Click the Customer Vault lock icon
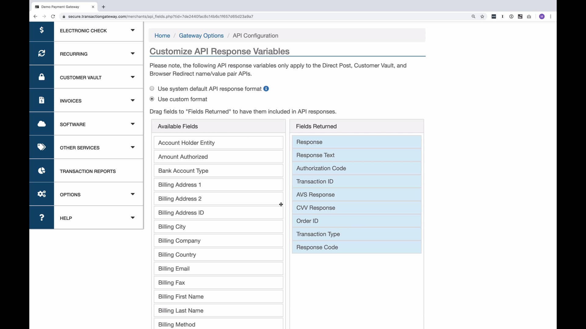Viewport: 586px width, 329px height. coord(42,77)
